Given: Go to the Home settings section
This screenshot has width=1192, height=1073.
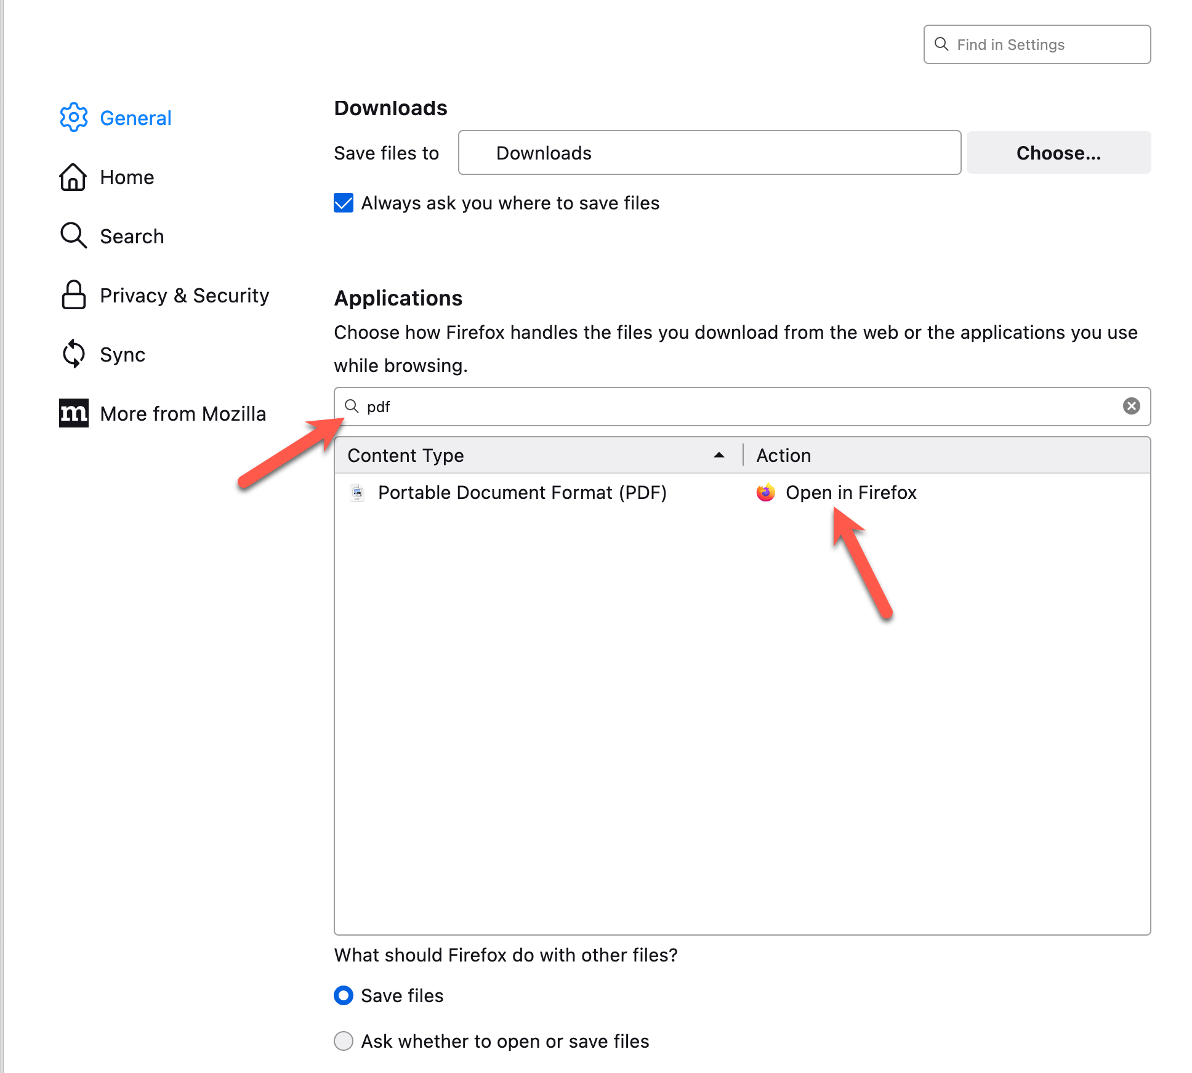Looking at the screenshot, I should click(127, 177).
